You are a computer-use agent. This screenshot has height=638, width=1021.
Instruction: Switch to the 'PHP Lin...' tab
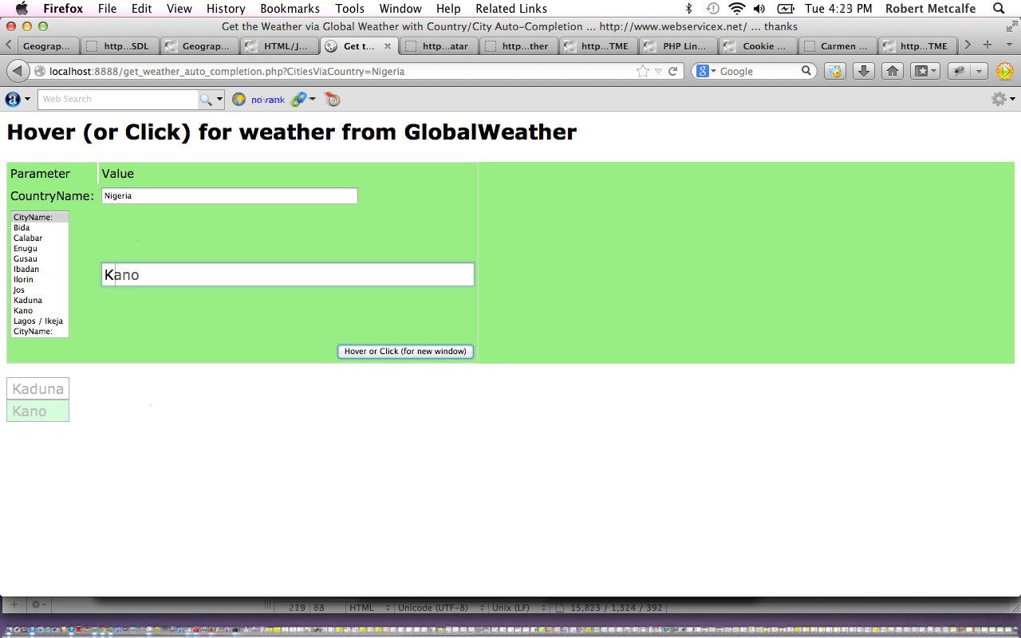pos(677,45)
